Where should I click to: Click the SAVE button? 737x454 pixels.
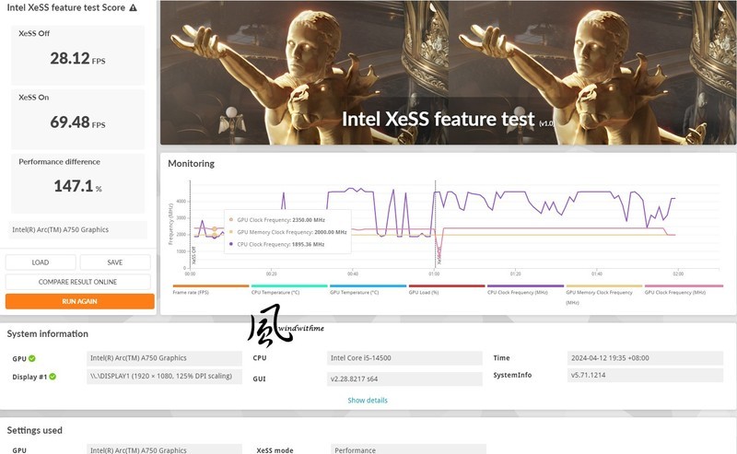tap(115, 262)
